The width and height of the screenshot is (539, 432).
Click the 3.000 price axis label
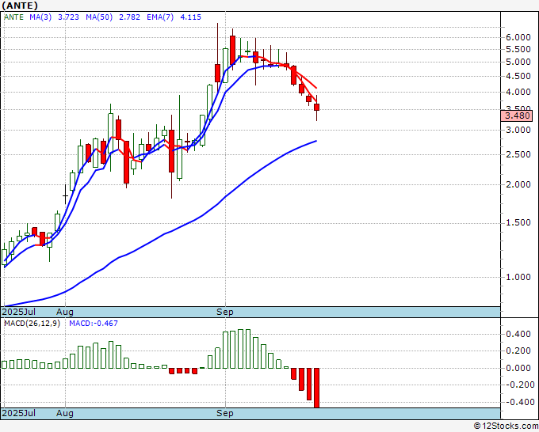[x=518, y=130]
